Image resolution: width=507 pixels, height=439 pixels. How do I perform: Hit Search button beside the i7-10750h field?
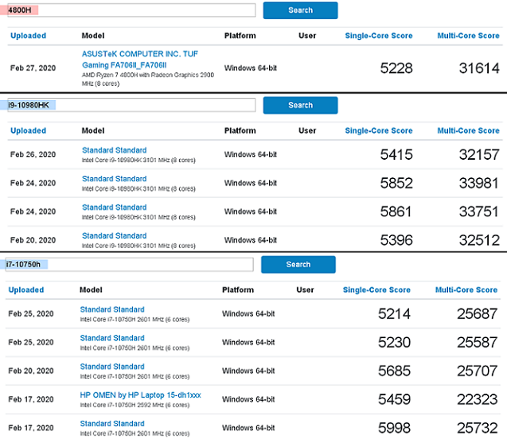click(x=298, y=264)
